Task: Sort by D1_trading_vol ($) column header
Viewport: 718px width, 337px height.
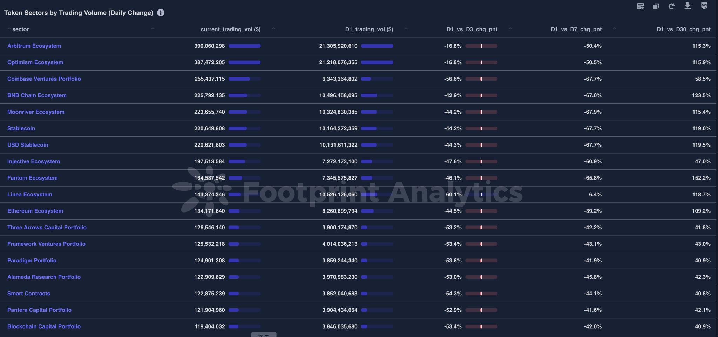Action: 369,29
